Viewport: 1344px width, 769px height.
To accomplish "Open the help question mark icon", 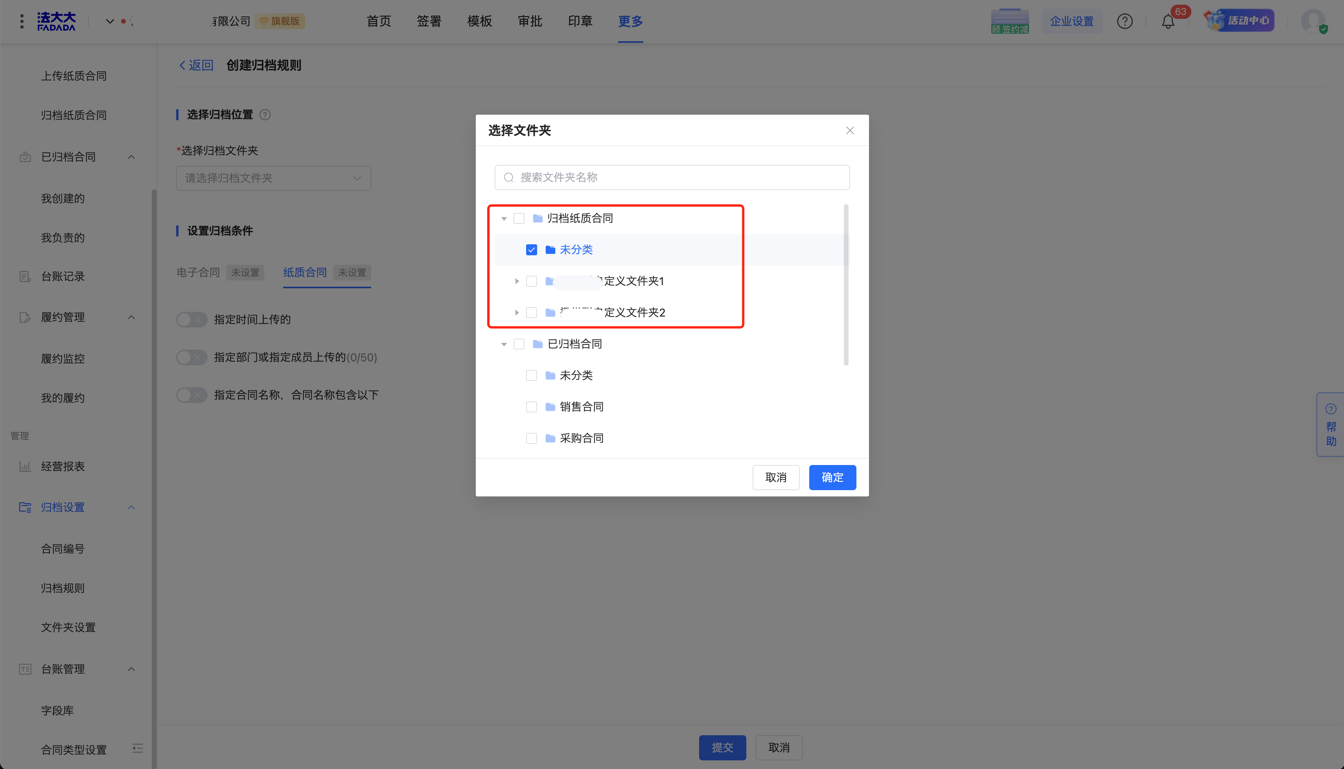I will (1124, 21).
